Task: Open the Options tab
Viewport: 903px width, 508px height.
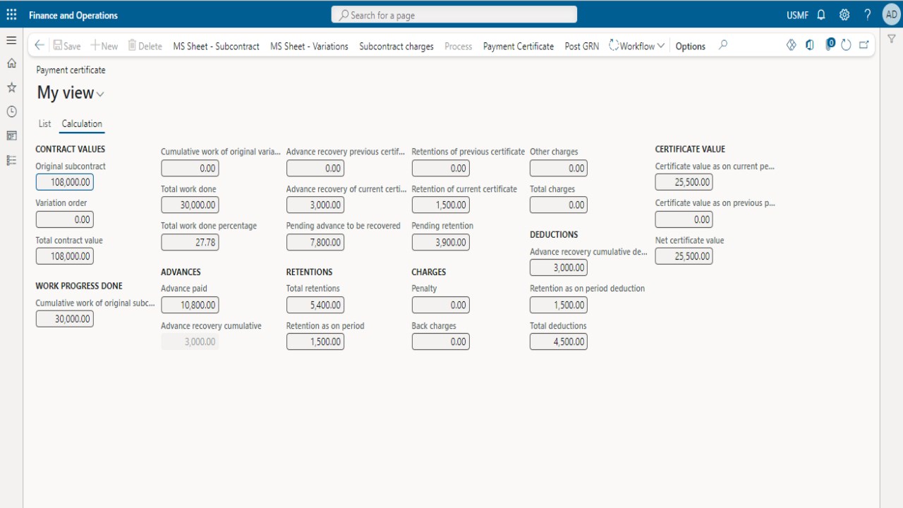Action: click(690, 46)
